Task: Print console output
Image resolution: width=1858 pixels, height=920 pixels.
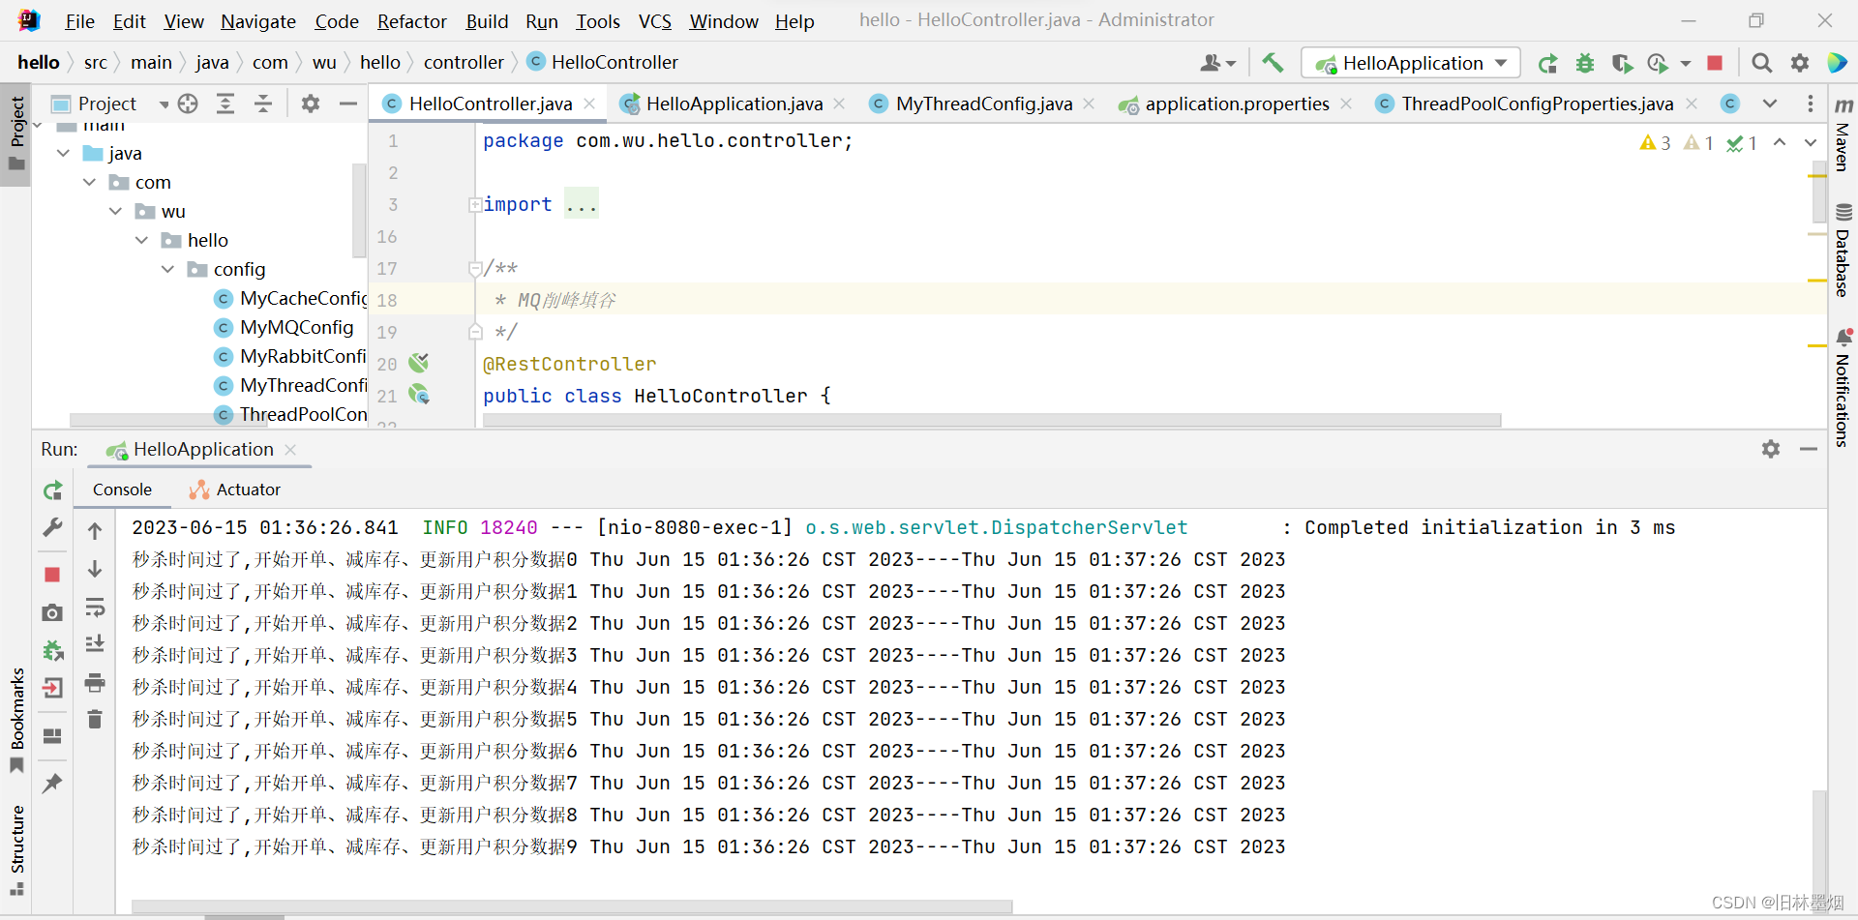Action: click(95, 683)
